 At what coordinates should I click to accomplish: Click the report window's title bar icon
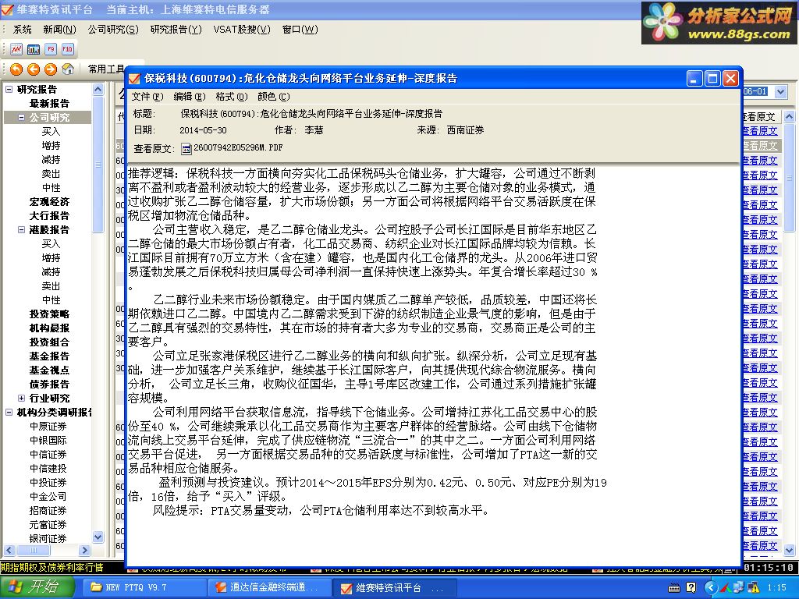134,79
